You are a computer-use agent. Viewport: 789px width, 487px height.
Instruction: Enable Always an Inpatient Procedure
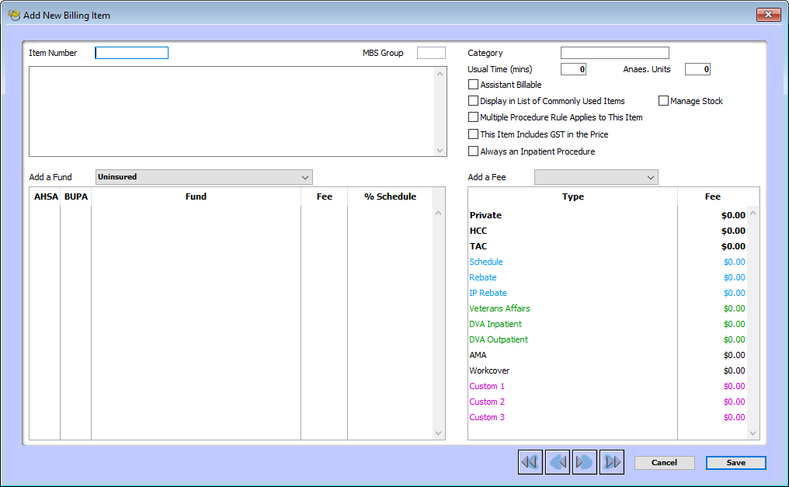coord(474,151)
